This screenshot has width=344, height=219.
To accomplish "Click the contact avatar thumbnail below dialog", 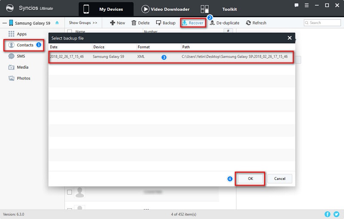I will (x=80, y=192).
